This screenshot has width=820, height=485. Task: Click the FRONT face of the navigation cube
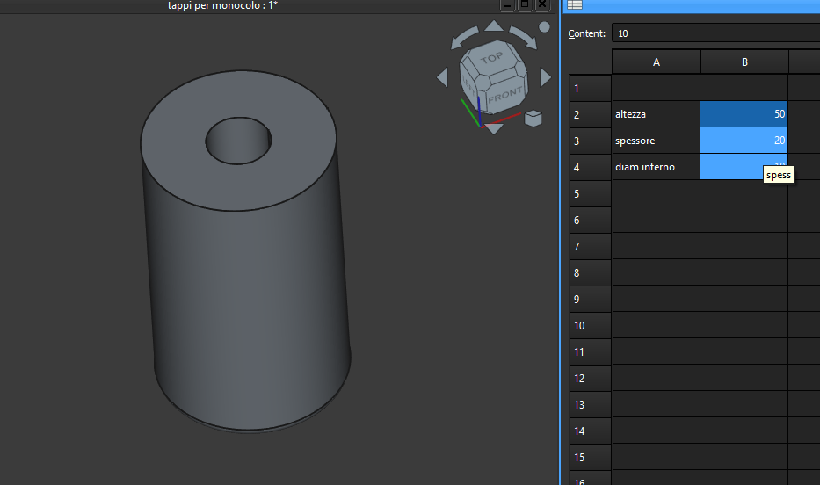point(504,95)
